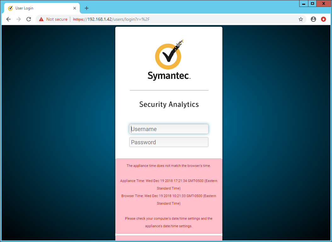Reload the login page
The height and width of the screenshot is (242, 332).
click(29, 19)
